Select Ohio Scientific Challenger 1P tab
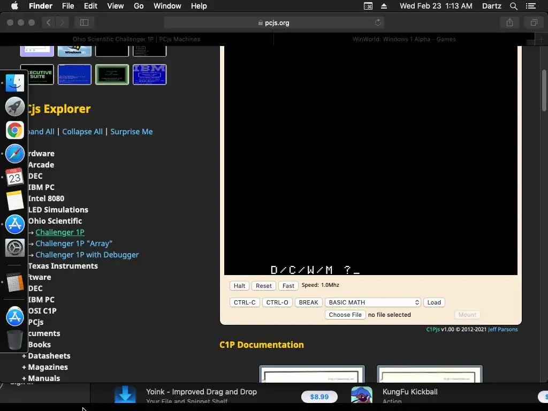The width and height of the screenshot is (548, 411). point(136,39)
